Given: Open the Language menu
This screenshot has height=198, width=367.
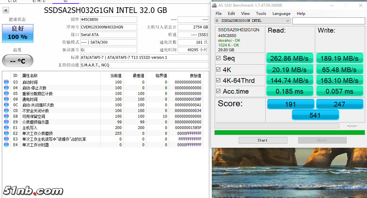Looking at the screenshot, I should (x=281, y=14).
